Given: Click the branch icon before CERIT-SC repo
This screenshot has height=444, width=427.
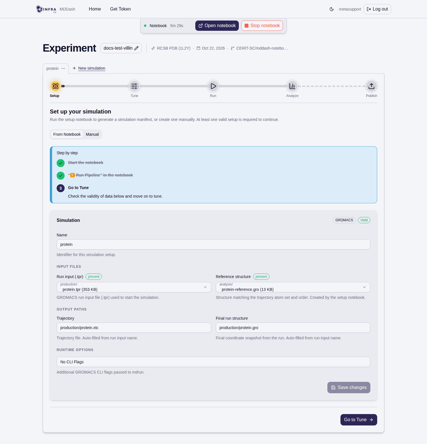Looking at the screenshot, I should click(x=233, y=48).
